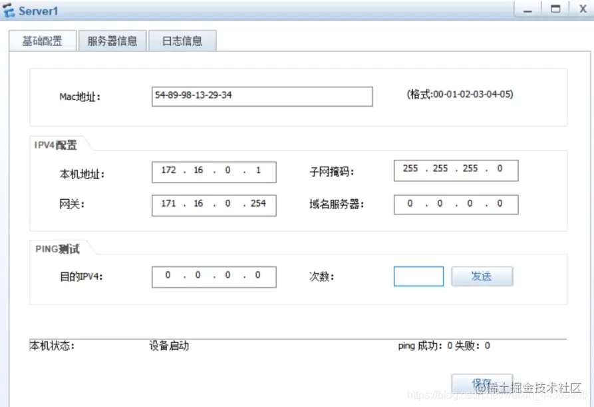Click the Server1 app icon in title bar

tap(9, 11)
